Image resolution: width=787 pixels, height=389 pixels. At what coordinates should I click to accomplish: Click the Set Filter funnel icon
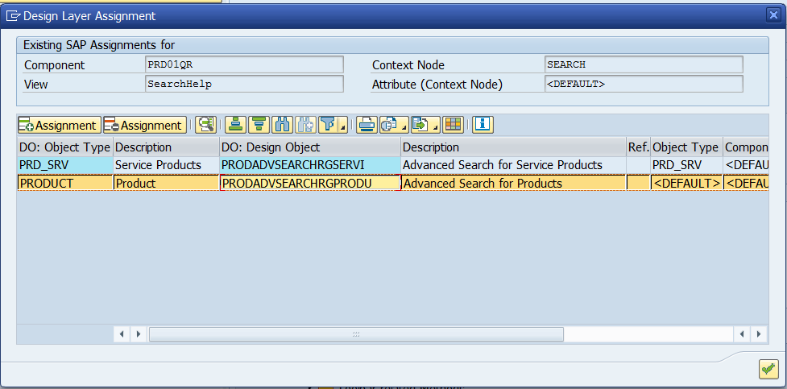tap(328, 125)
